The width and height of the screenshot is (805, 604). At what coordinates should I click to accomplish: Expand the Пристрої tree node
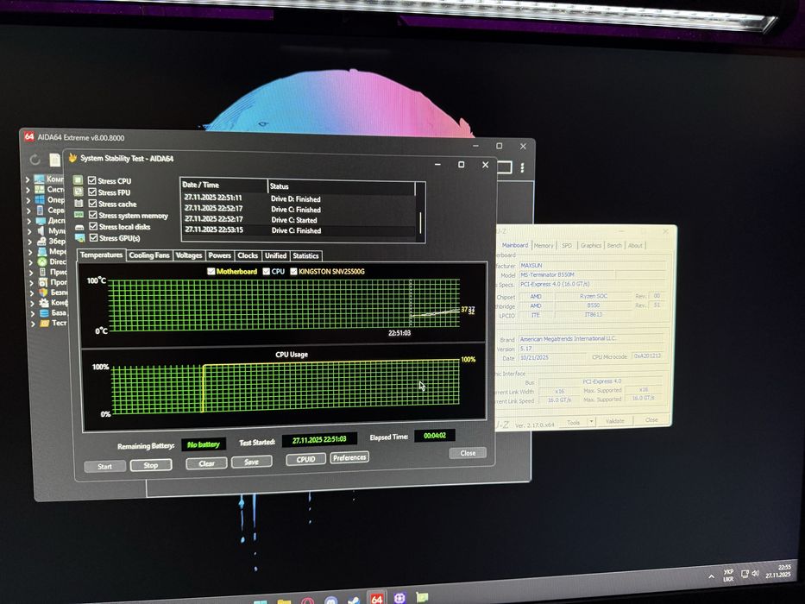coord(31,272)
